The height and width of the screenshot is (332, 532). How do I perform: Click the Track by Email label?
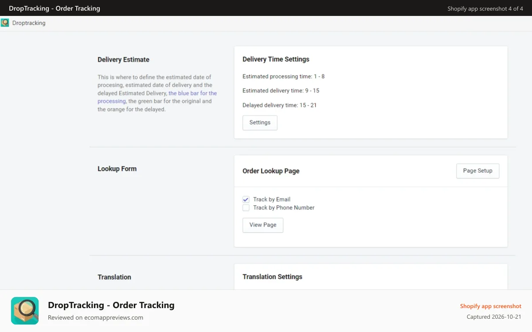272,200
